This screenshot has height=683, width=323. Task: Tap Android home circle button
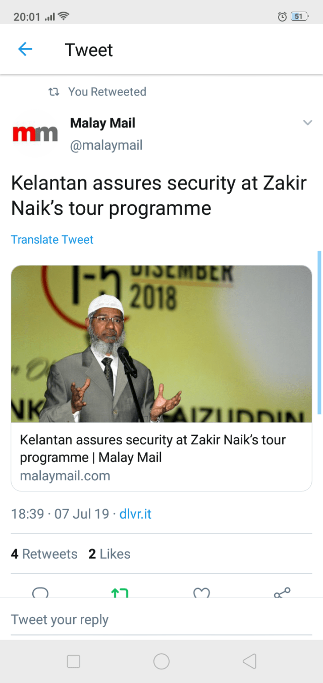161,661
